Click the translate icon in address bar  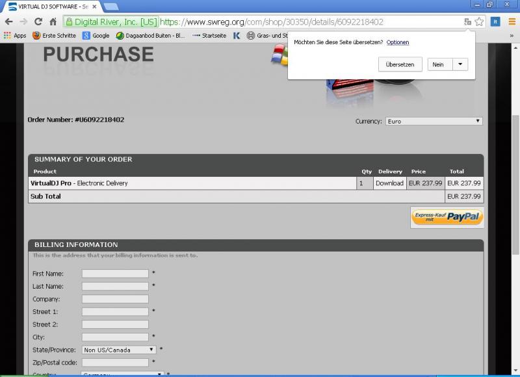coord(467,21)
